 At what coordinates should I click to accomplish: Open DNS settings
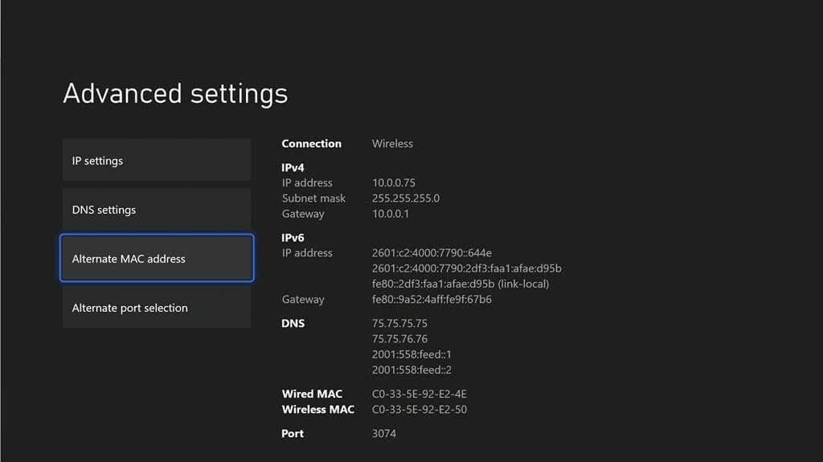point(157,209)
